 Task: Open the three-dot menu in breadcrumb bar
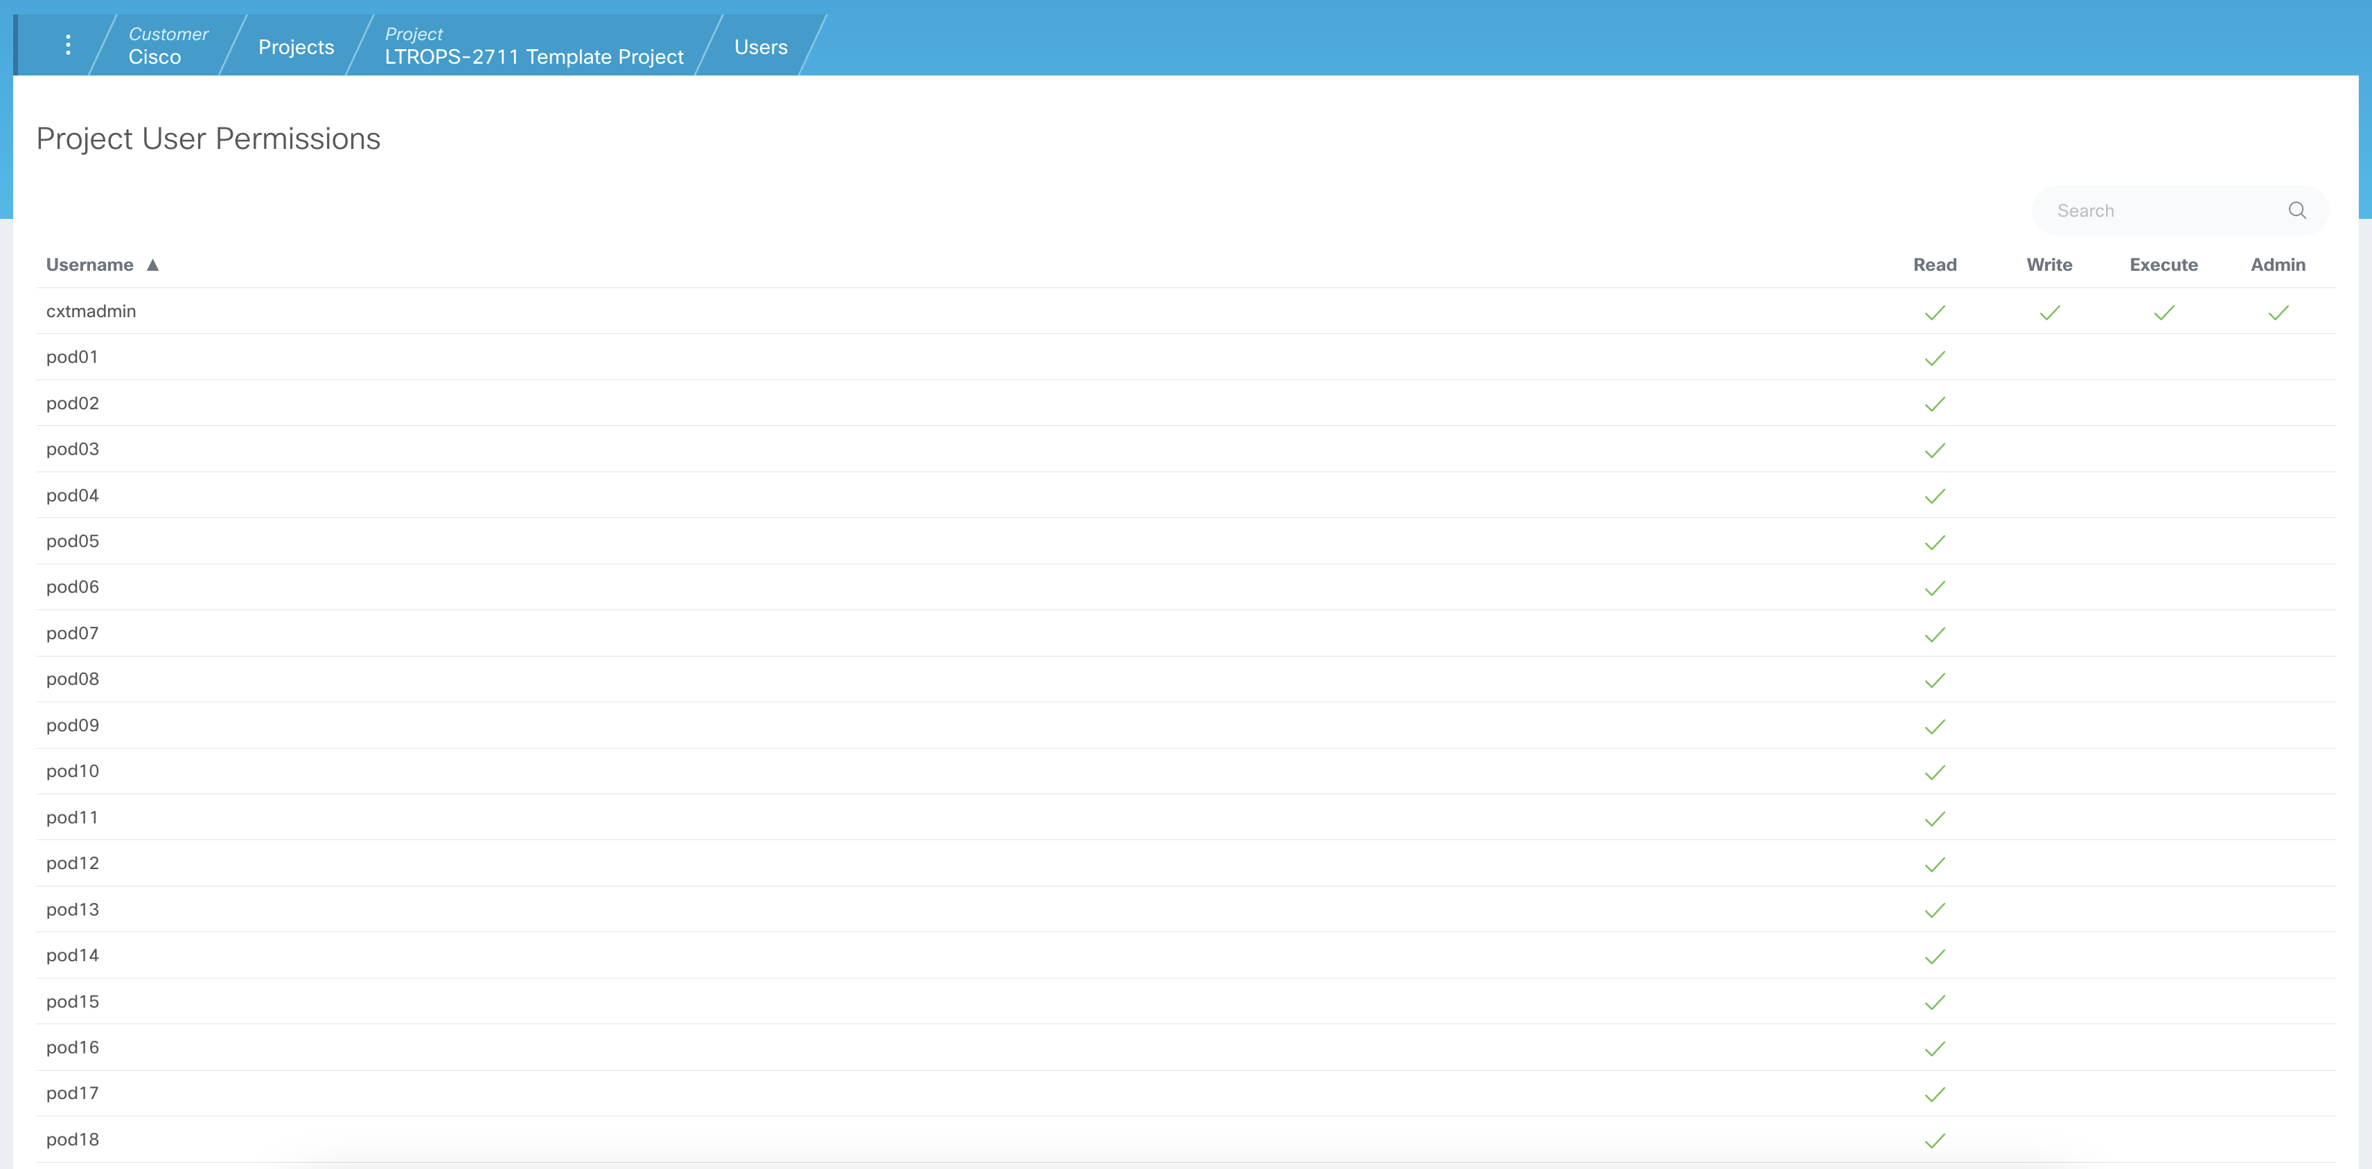tap(68, 45)
